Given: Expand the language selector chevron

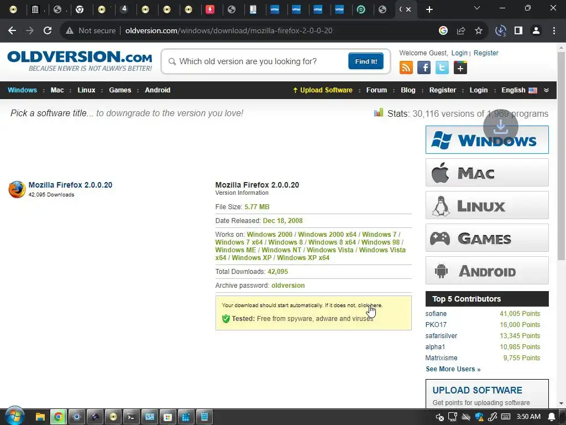Looking at the screenshot, I should 546,90.
